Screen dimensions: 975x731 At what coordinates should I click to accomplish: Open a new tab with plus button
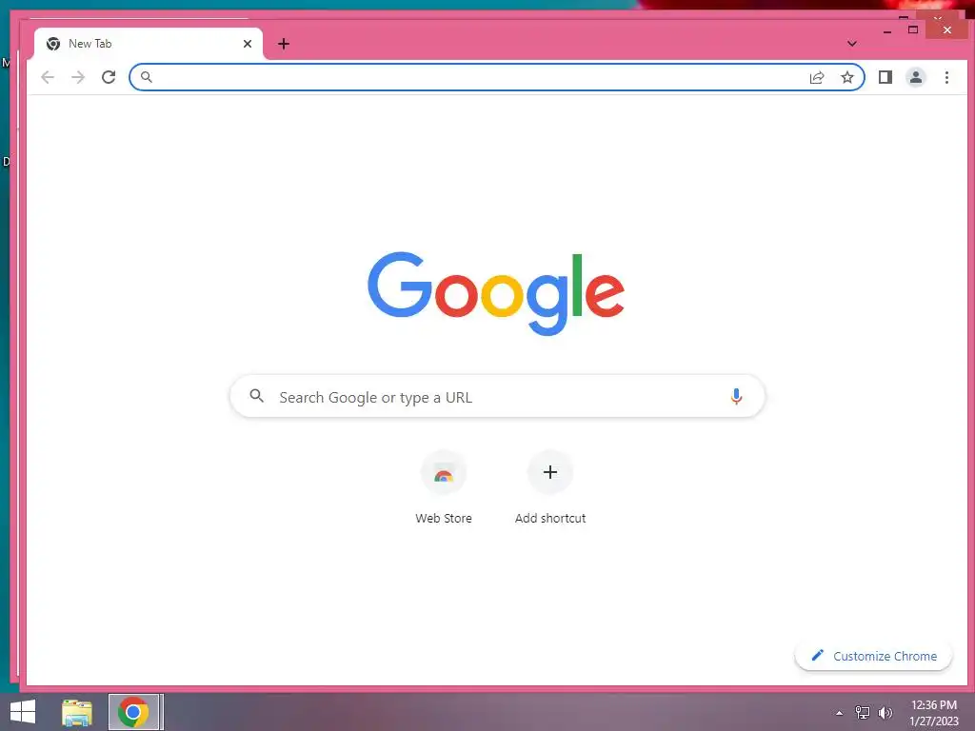tap(284, 44)
